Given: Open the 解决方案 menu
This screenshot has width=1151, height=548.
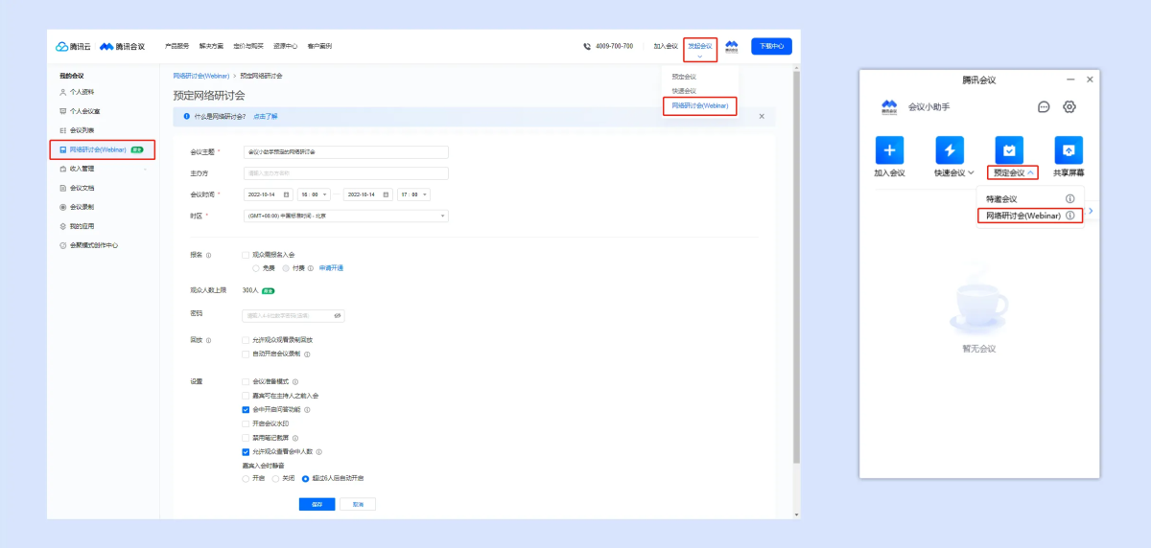Looking at the screenshot, I should pos(211,46).
